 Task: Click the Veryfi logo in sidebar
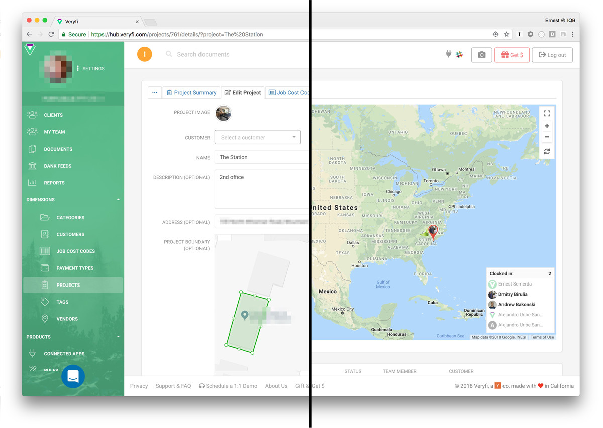30,49
